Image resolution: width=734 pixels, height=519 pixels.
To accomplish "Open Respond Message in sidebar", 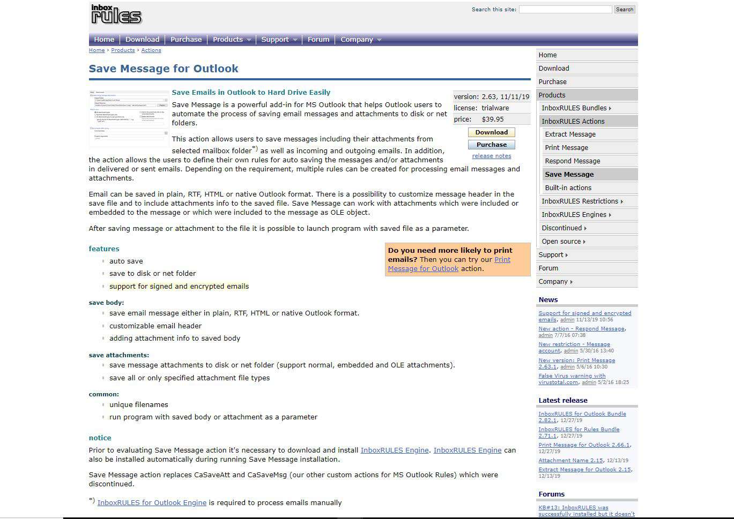I will [590, 161].
